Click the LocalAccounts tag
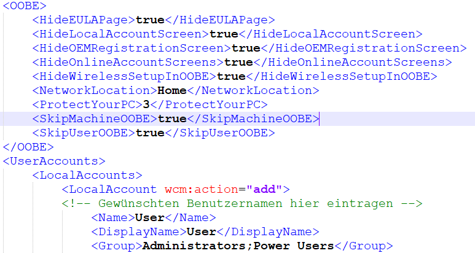This screenshot has width=475, height=253. click(87, 175)
